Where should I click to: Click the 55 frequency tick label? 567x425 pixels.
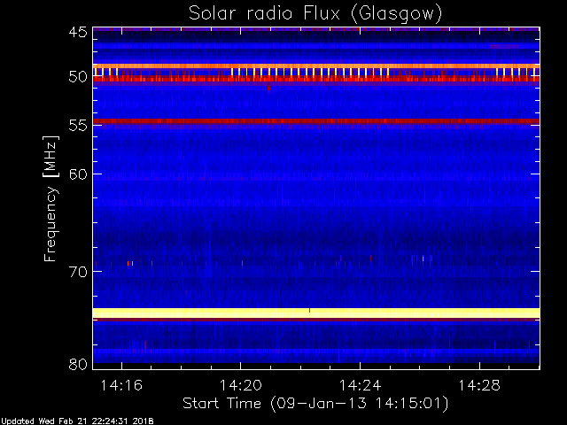pos(78,126)
